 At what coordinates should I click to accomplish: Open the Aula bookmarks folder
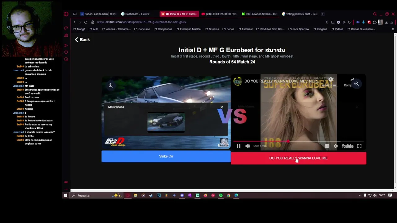(93, 29)
